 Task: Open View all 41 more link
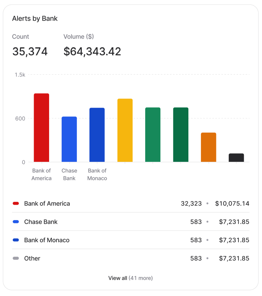130,278
